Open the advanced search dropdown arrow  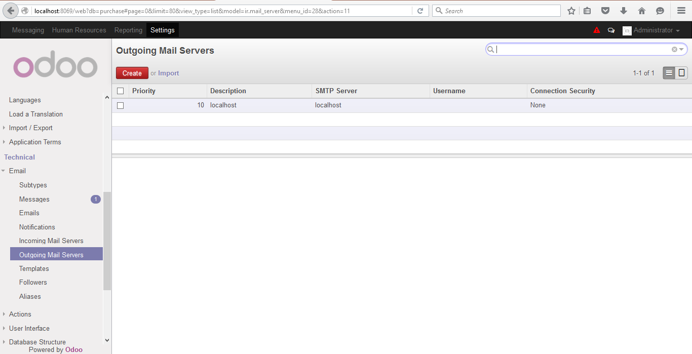coord(682,49)
